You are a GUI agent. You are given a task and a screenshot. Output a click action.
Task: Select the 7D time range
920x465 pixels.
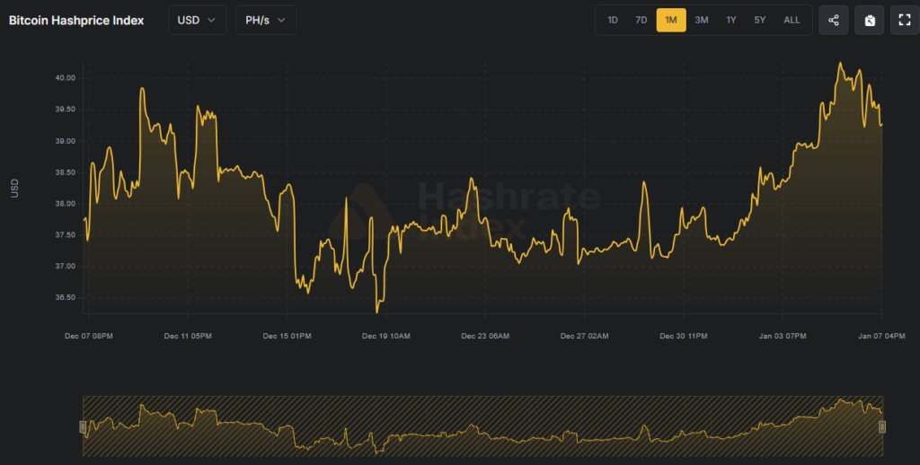point(641,20)
